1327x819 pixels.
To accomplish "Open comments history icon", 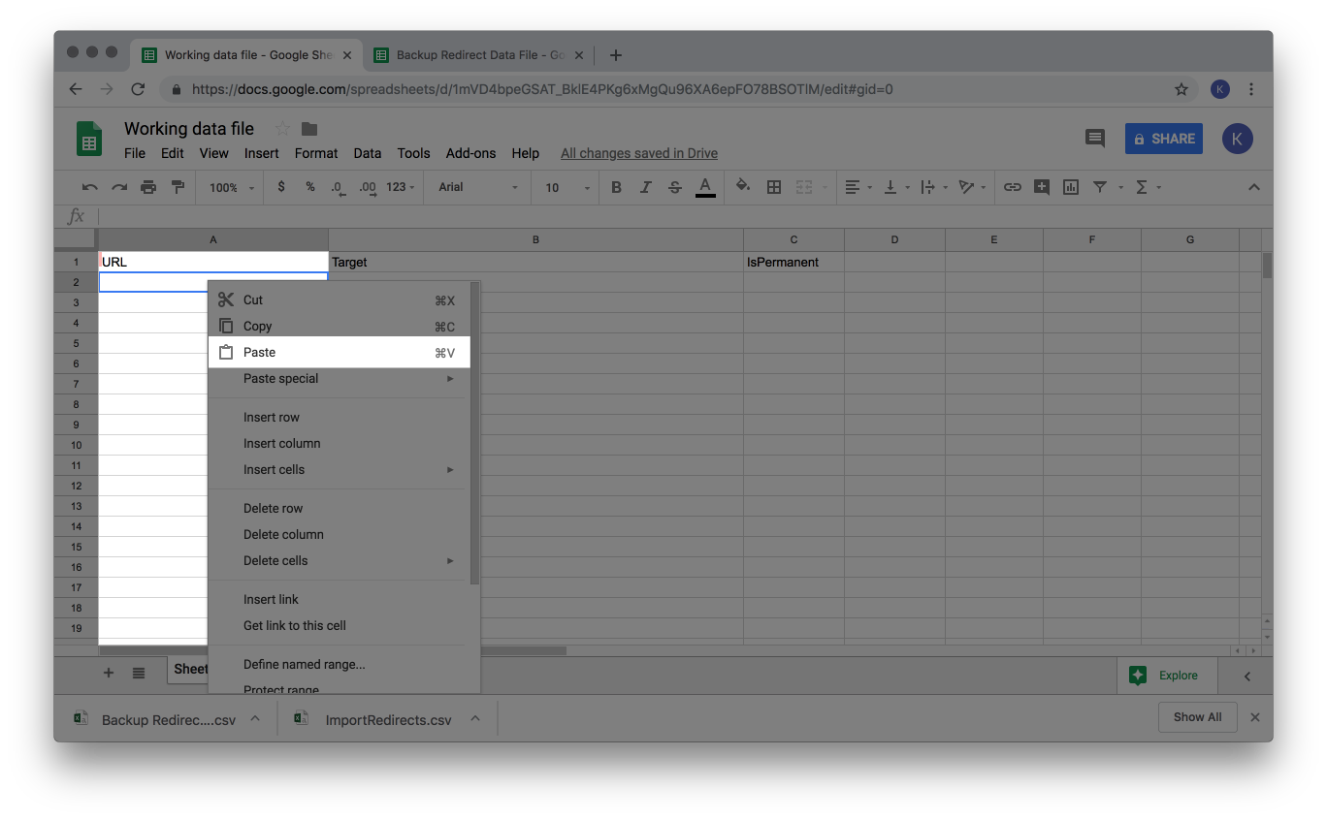I will [x=1095, y=139].
